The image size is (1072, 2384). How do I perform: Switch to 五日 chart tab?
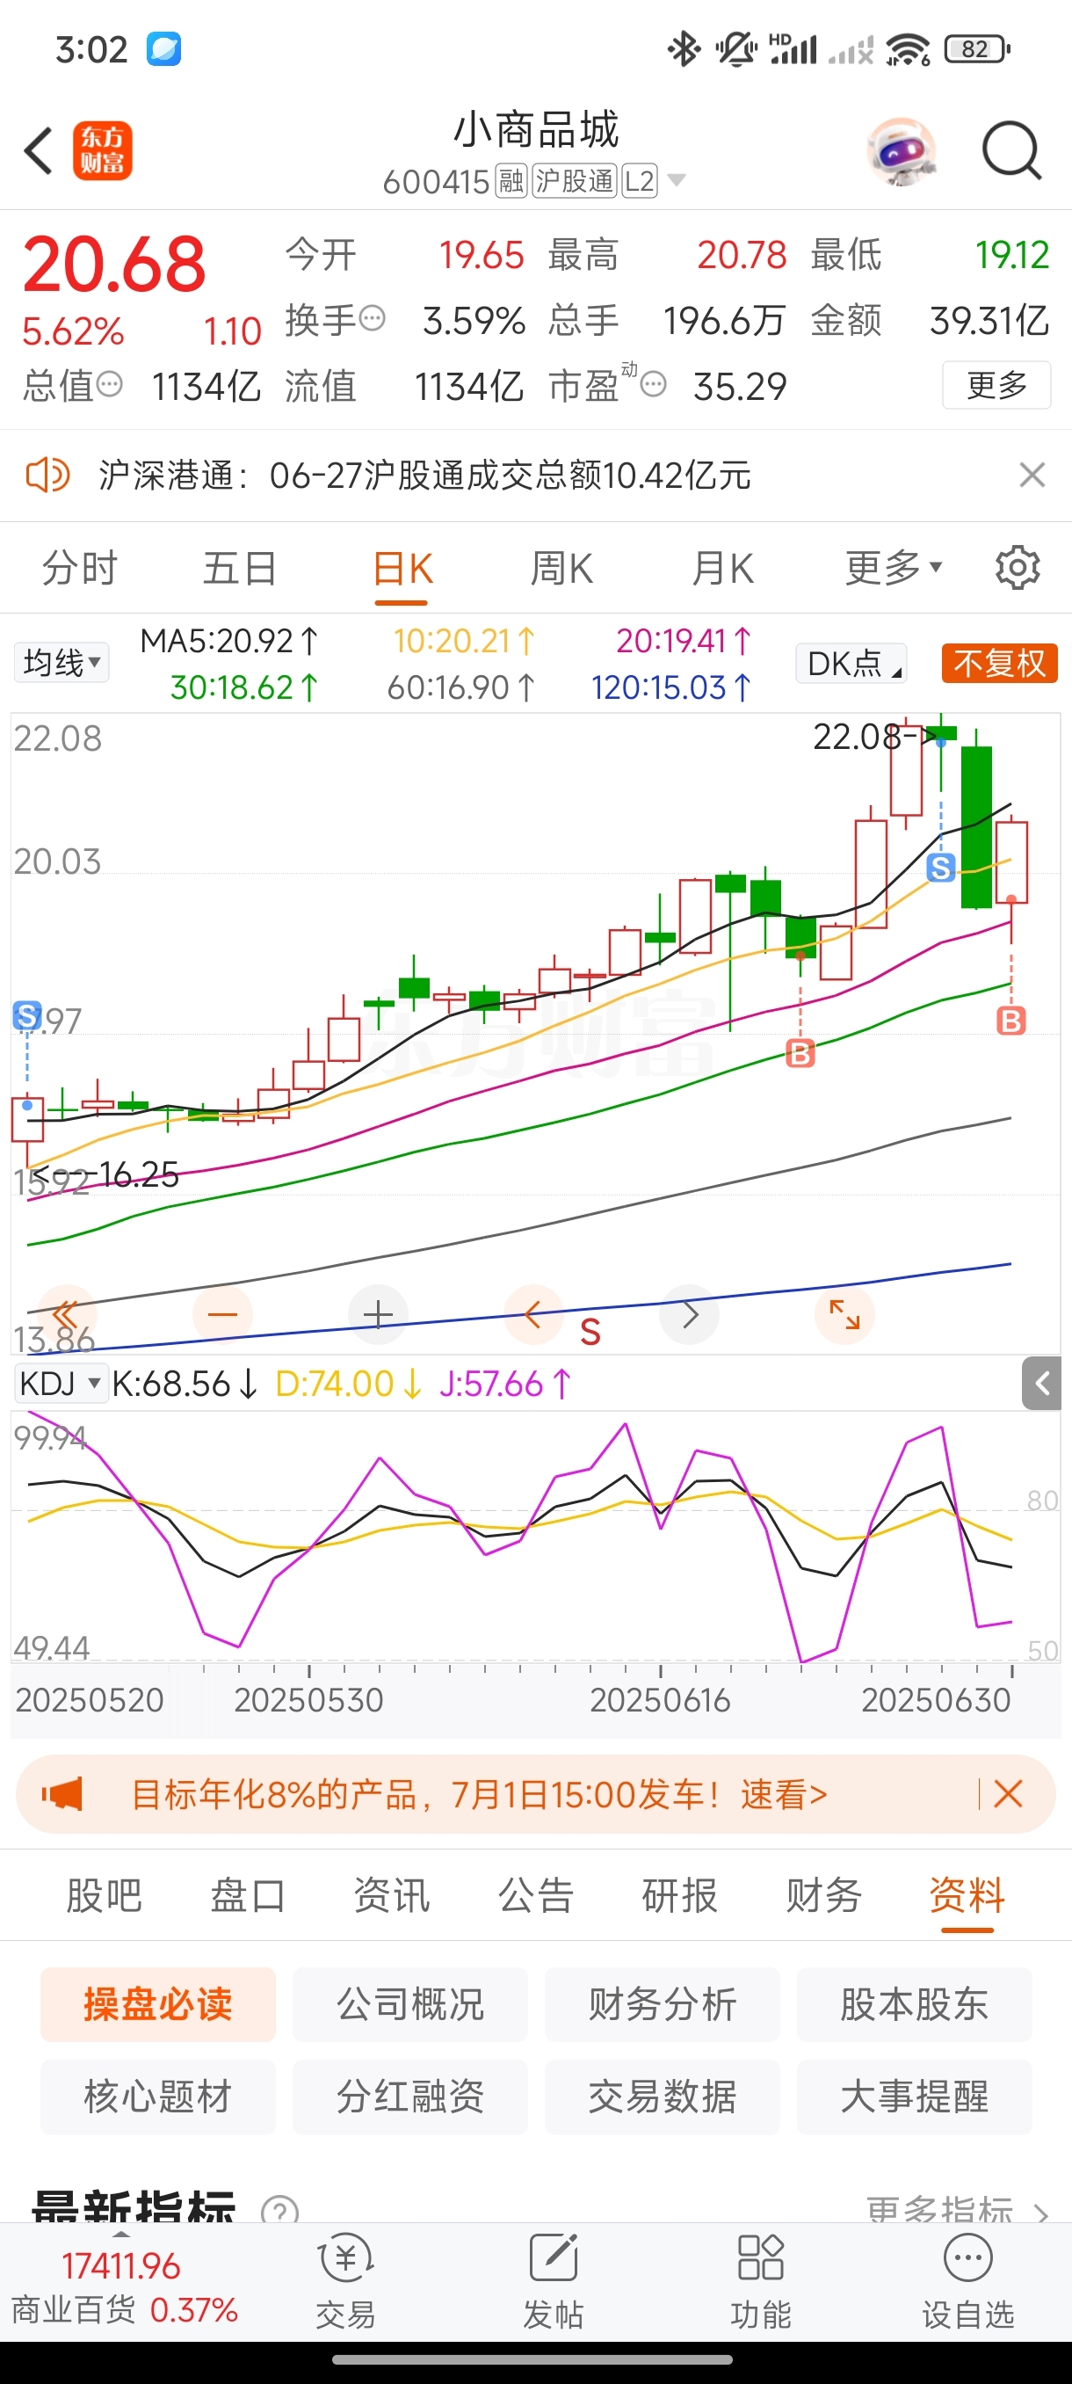[241, 568]
